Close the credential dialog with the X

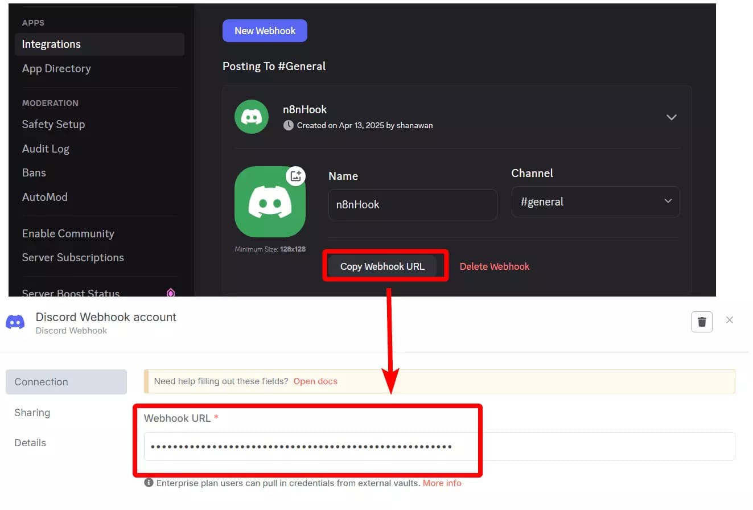(x=730, y=320)
